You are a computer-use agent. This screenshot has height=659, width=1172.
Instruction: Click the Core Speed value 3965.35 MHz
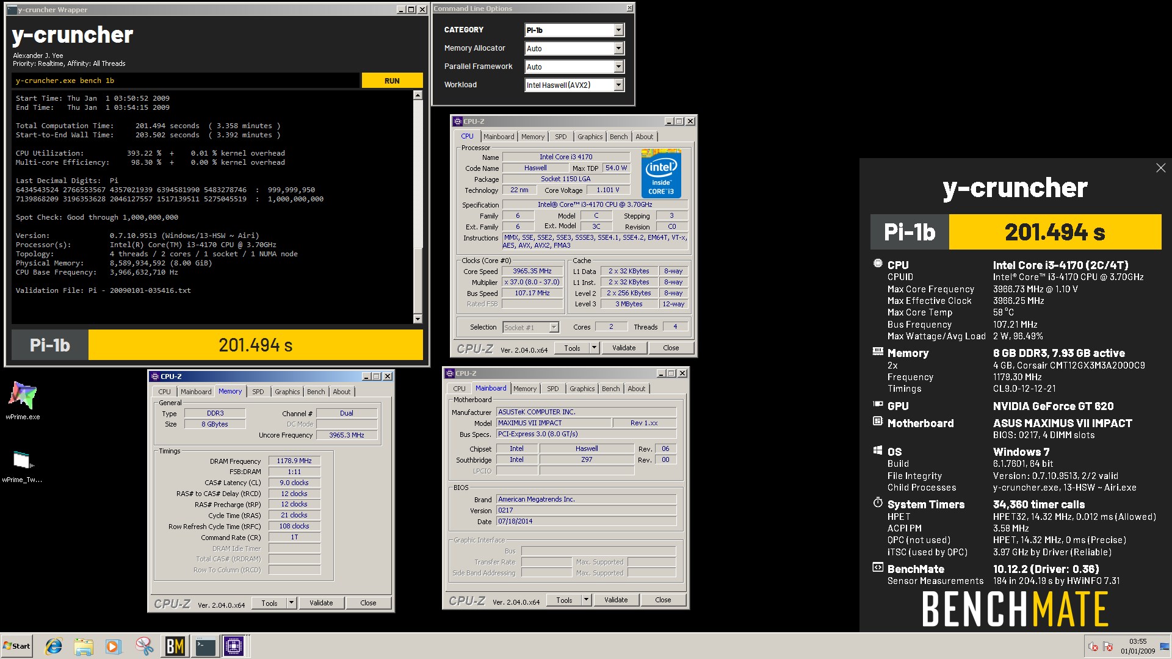pos(532,271)
